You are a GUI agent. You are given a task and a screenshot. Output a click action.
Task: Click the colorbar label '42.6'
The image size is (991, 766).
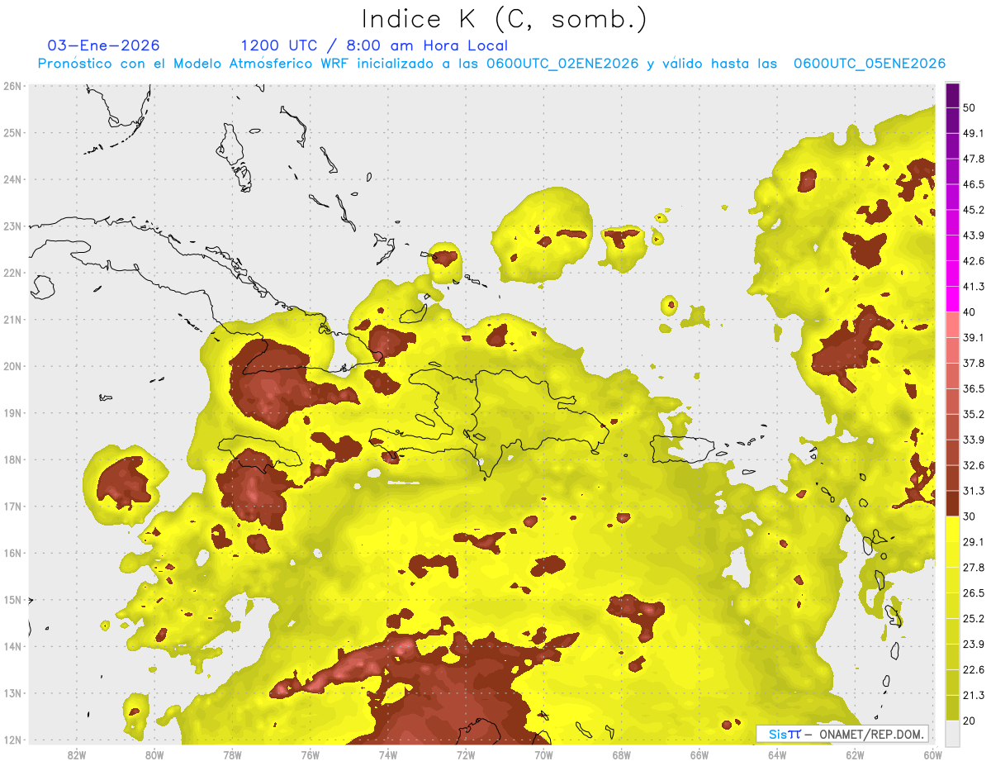973,261
